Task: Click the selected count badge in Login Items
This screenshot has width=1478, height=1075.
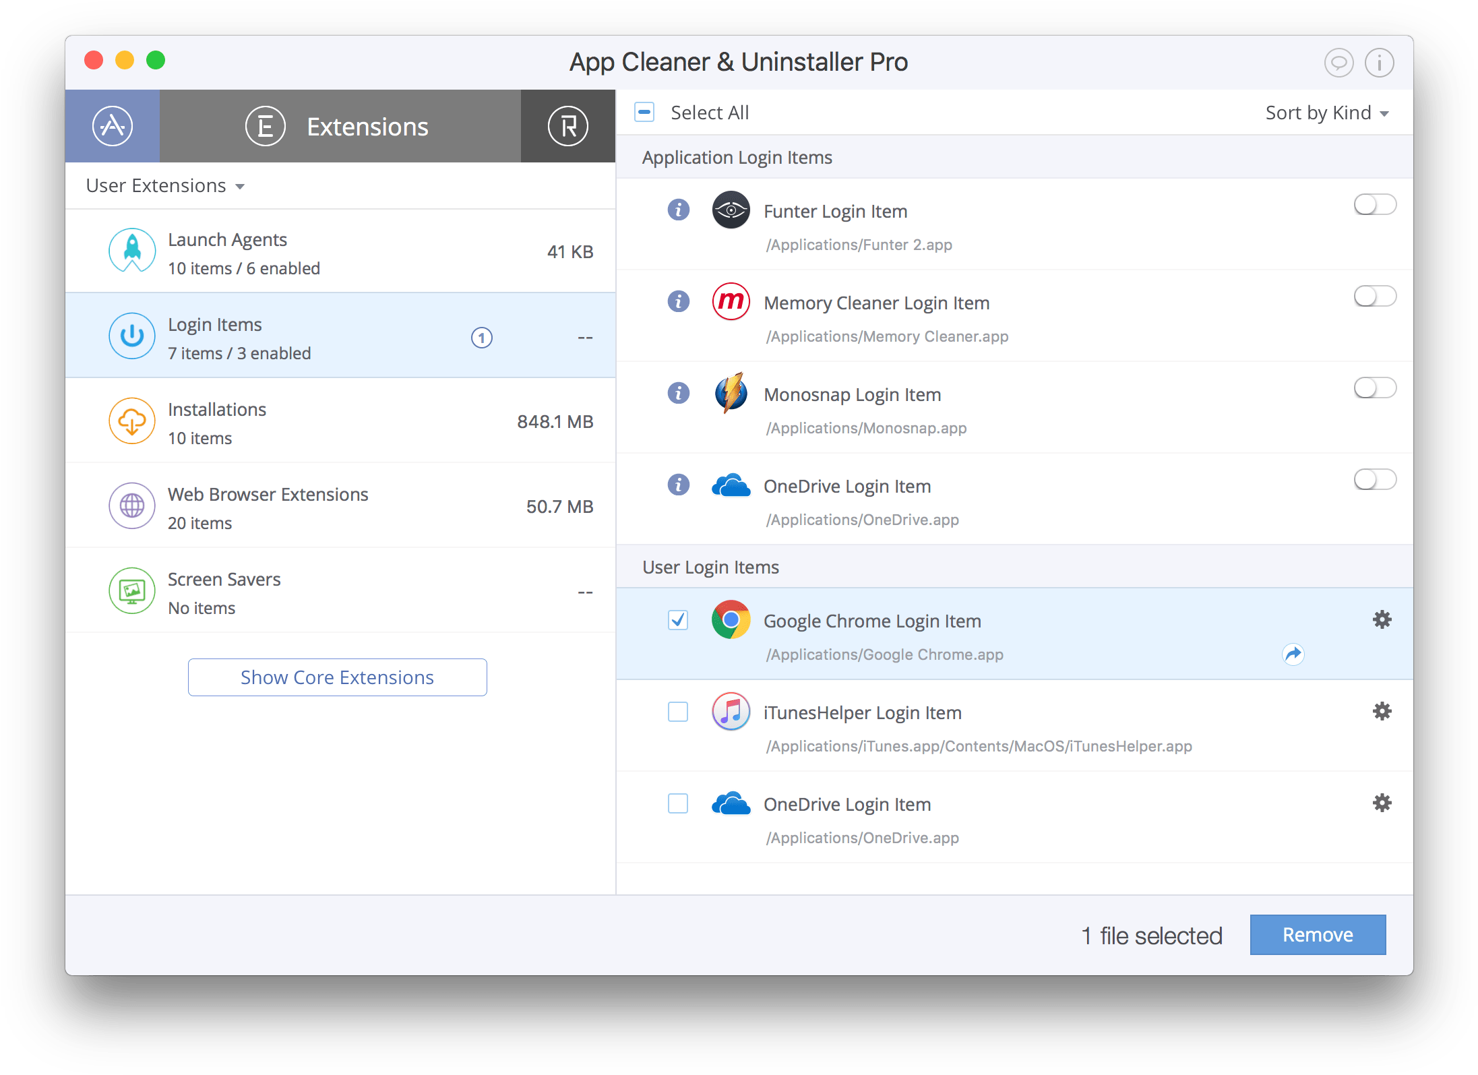Action: point(481,337)
